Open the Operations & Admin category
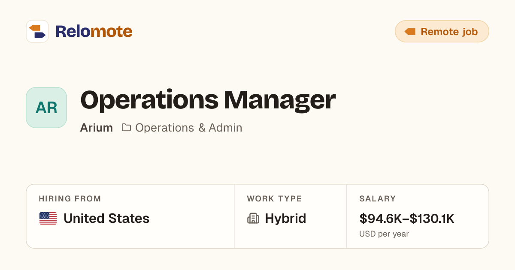The height and width of the screenshot is (270, 515). point(189,128)
